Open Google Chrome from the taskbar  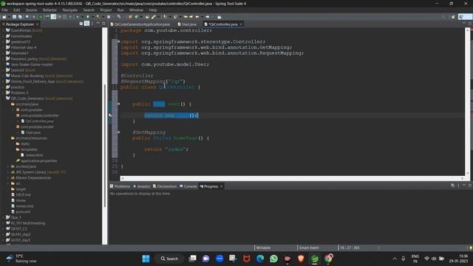pos(328,259)
